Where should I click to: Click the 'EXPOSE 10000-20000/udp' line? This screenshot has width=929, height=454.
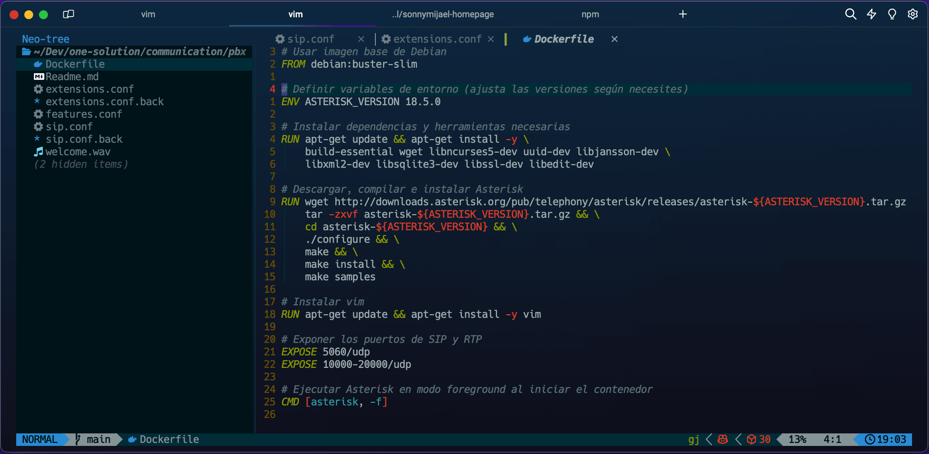coord(346,364)
